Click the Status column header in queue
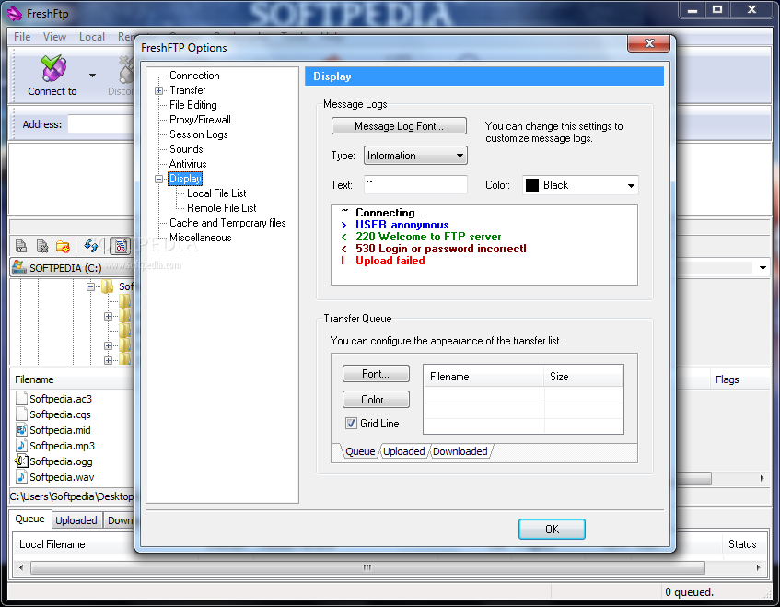Screen dimensions: 780x607 (x=744, y=544)
